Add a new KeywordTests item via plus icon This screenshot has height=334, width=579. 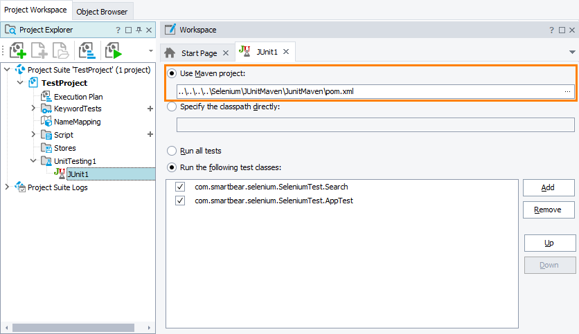pyautogui.click(x=150, y=109)
